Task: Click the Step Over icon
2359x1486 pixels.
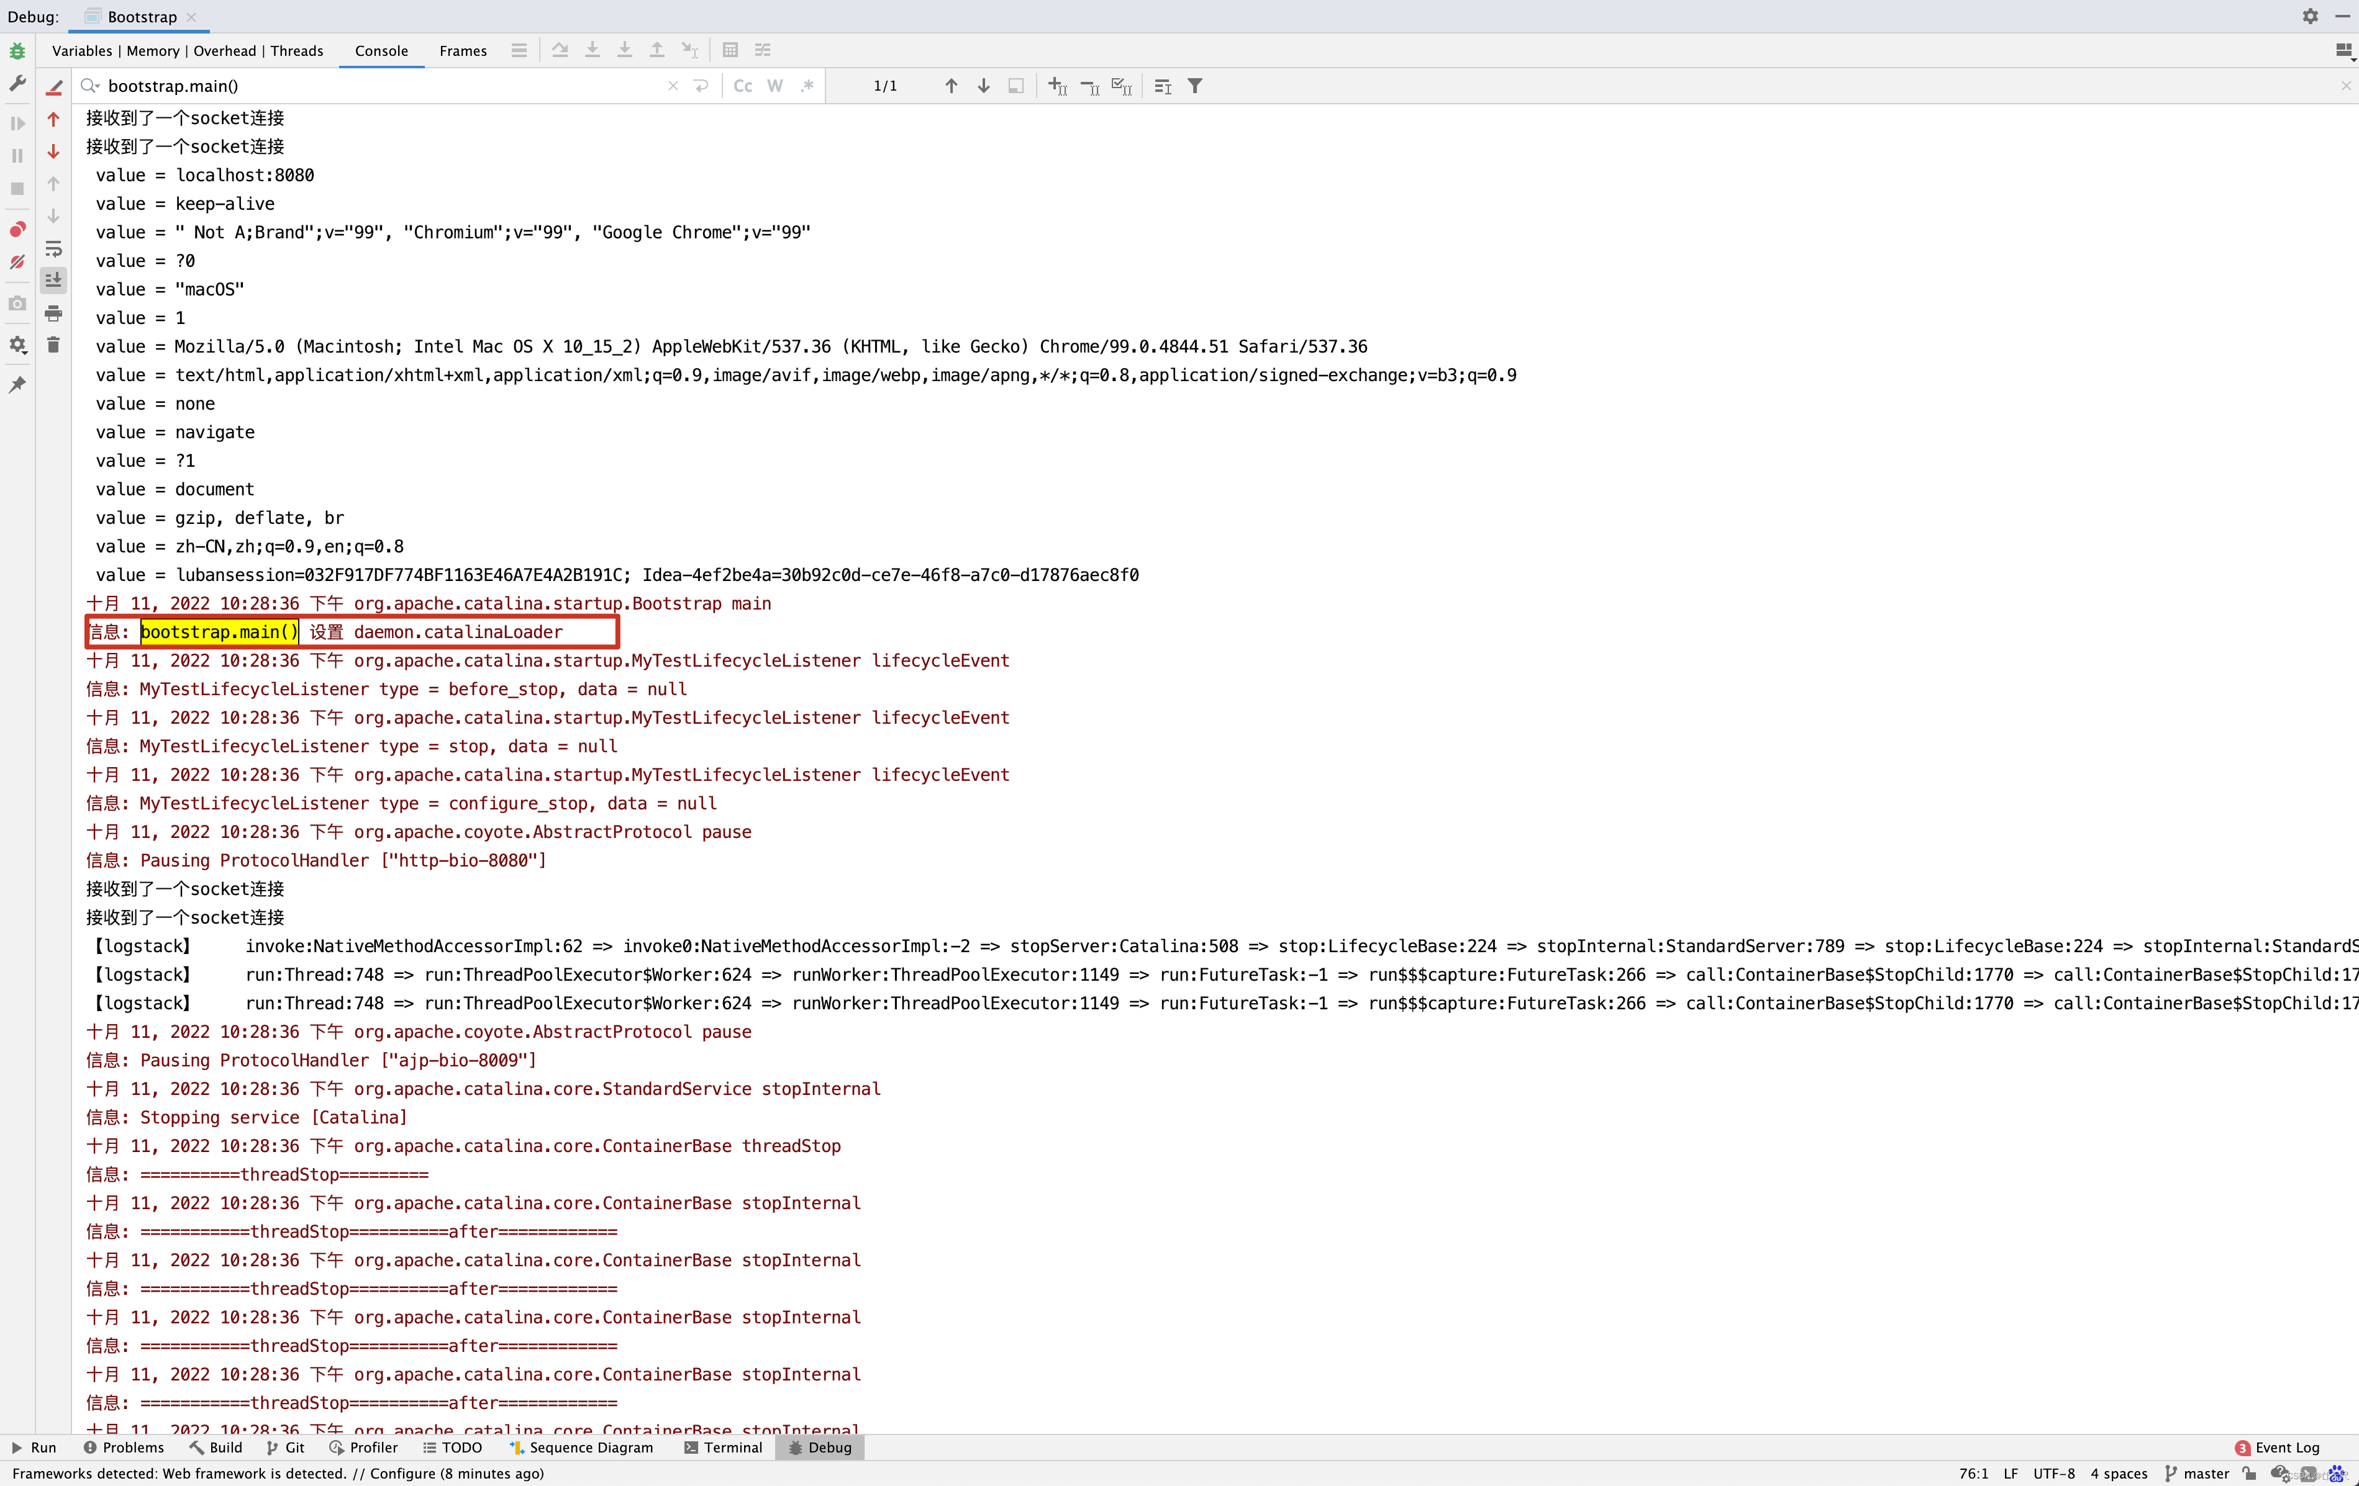Action: [x=560, y=50]
